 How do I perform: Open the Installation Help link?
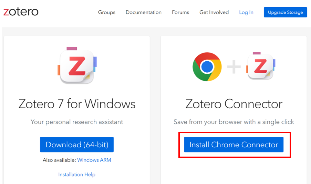(x=77, y=174)
